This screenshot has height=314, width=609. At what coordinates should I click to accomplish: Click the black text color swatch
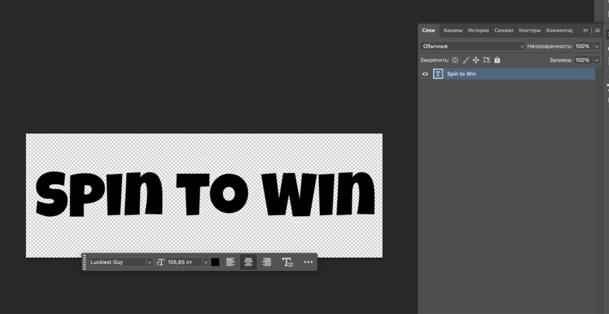215,262
